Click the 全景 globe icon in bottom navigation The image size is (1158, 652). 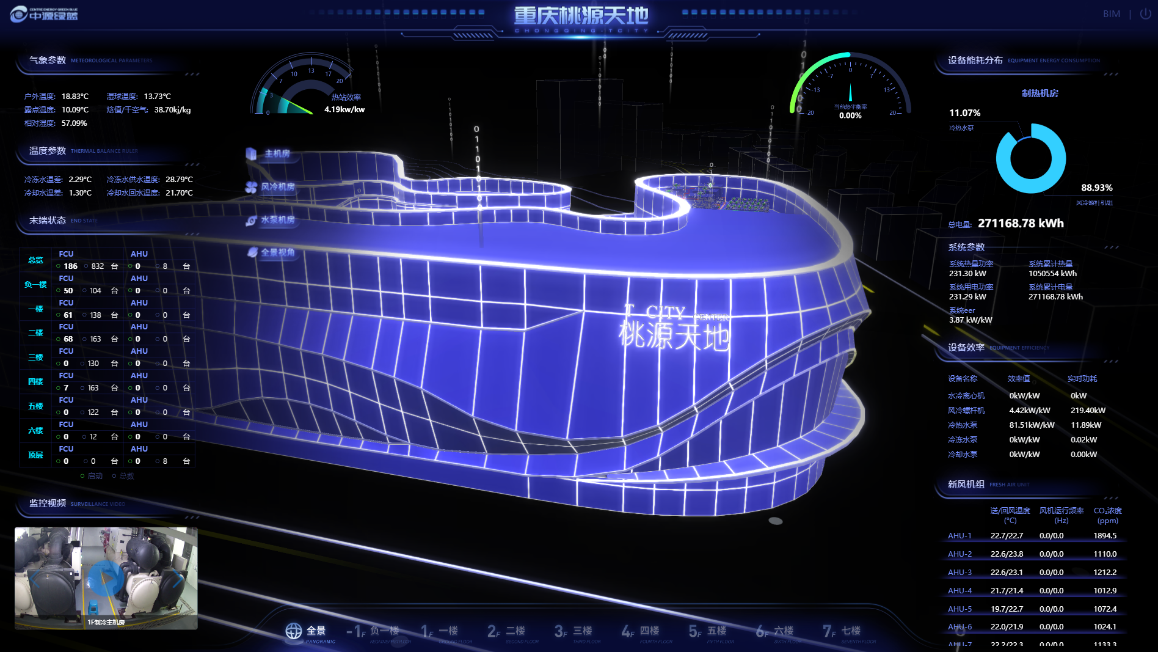[x=294, y=631]
